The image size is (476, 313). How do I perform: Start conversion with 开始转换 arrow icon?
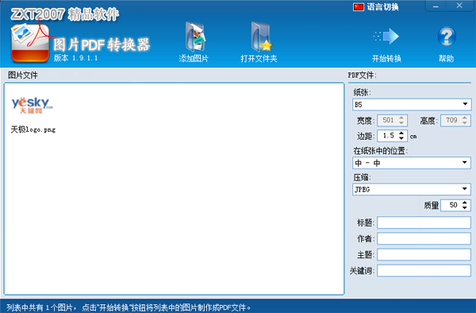(x=386, y=37)
